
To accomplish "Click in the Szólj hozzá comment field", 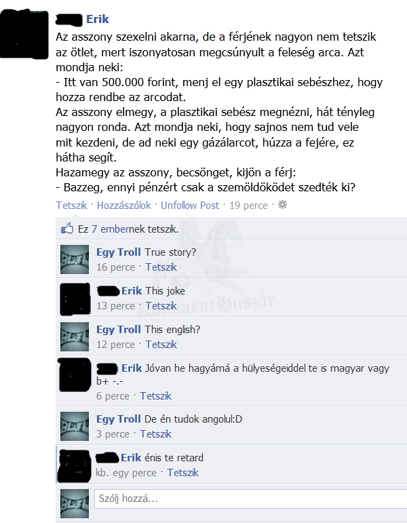I will point(250,499).
